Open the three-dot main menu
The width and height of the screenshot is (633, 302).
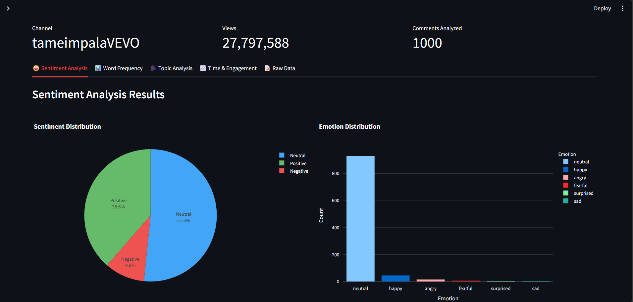622,9
